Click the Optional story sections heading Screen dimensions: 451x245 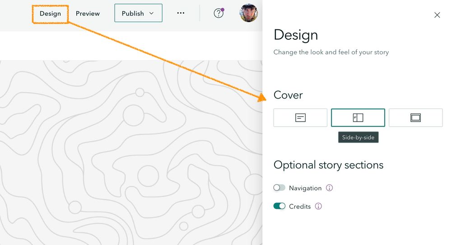click(328, 165)
